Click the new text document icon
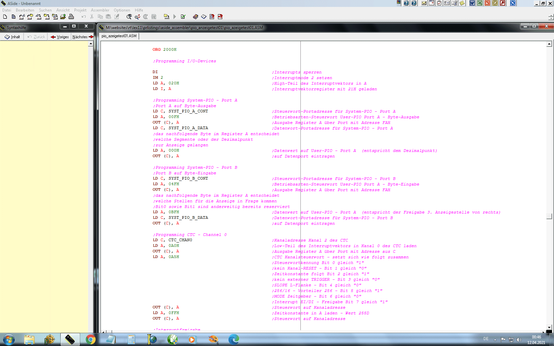554x346 pixels. [x=13, y=17]
